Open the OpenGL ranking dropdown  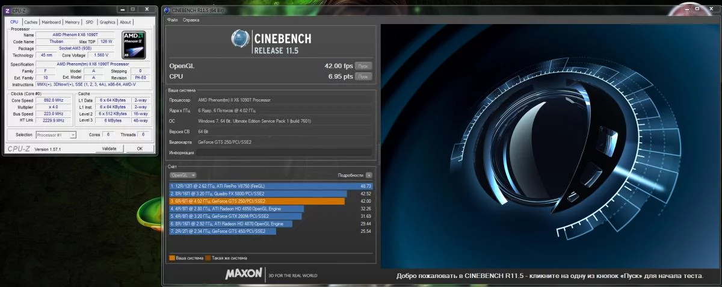[184, 175]
